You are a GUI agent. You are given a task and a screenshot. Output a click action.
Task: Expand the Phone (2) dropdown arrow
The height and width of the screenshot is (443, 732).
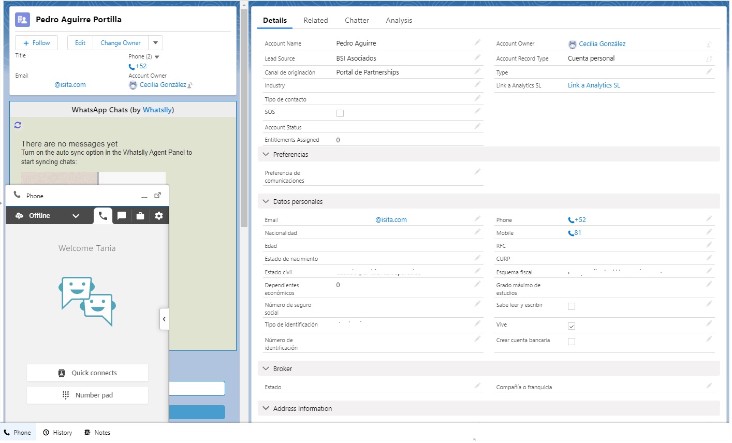(x=157, y=57)
